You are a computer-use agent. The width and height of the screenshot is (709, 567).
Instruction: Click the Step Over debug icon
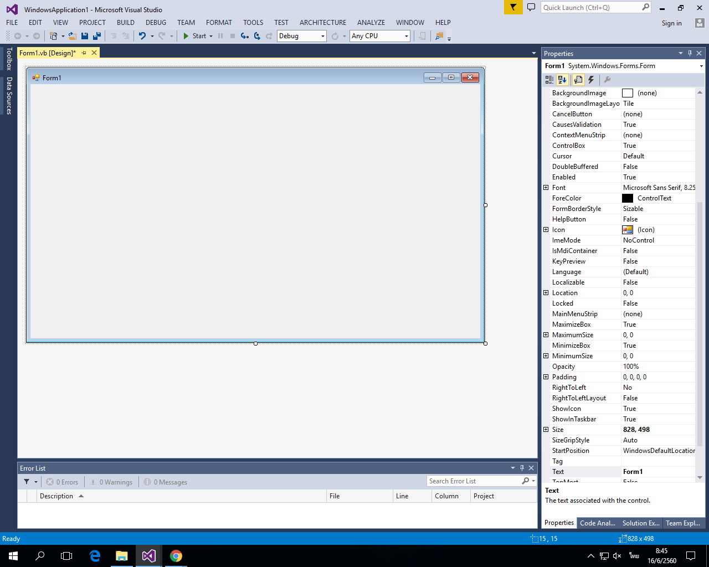click(257, 36)
